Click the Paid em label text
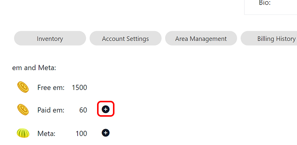 pyautogui.click(x=51, y=110)
